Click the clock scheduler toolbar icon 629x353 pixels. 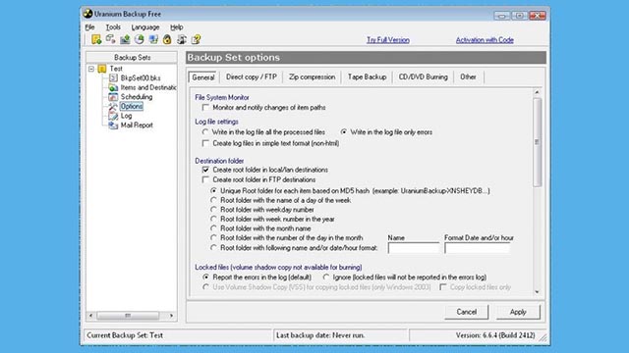pos(140,39)
